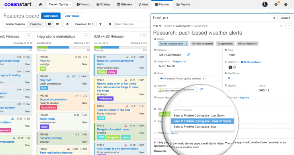Switch to the expanded card view icon
The height and width of the screenshot is (155, 294).
pyautogui.click(x=49, y=24)
